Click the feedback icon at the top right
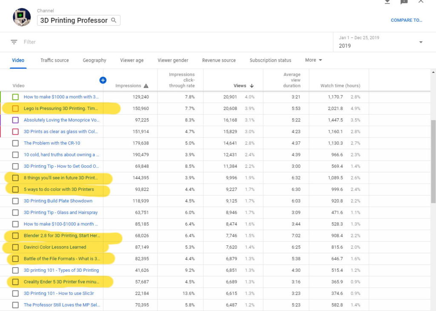The height and width of the screenshot is (311, 436). click(404, 2)
